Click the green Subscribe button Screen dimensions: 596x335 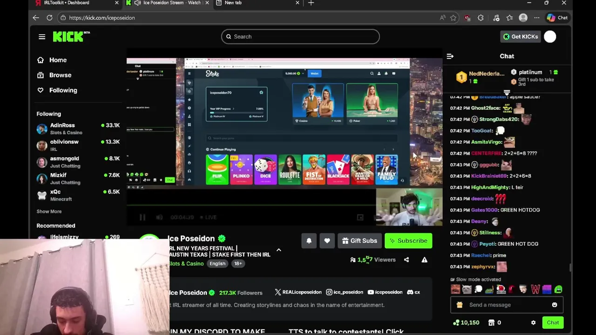pos(408,241)
